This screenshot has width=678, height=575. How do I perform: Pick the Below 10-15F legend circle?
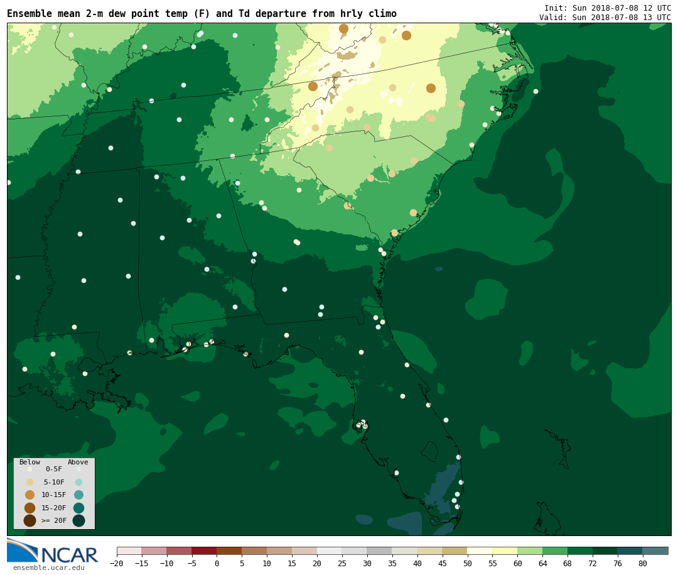(30, 495)
